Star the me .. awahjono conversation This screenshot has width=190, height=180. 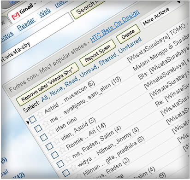[x=46, y=124]
